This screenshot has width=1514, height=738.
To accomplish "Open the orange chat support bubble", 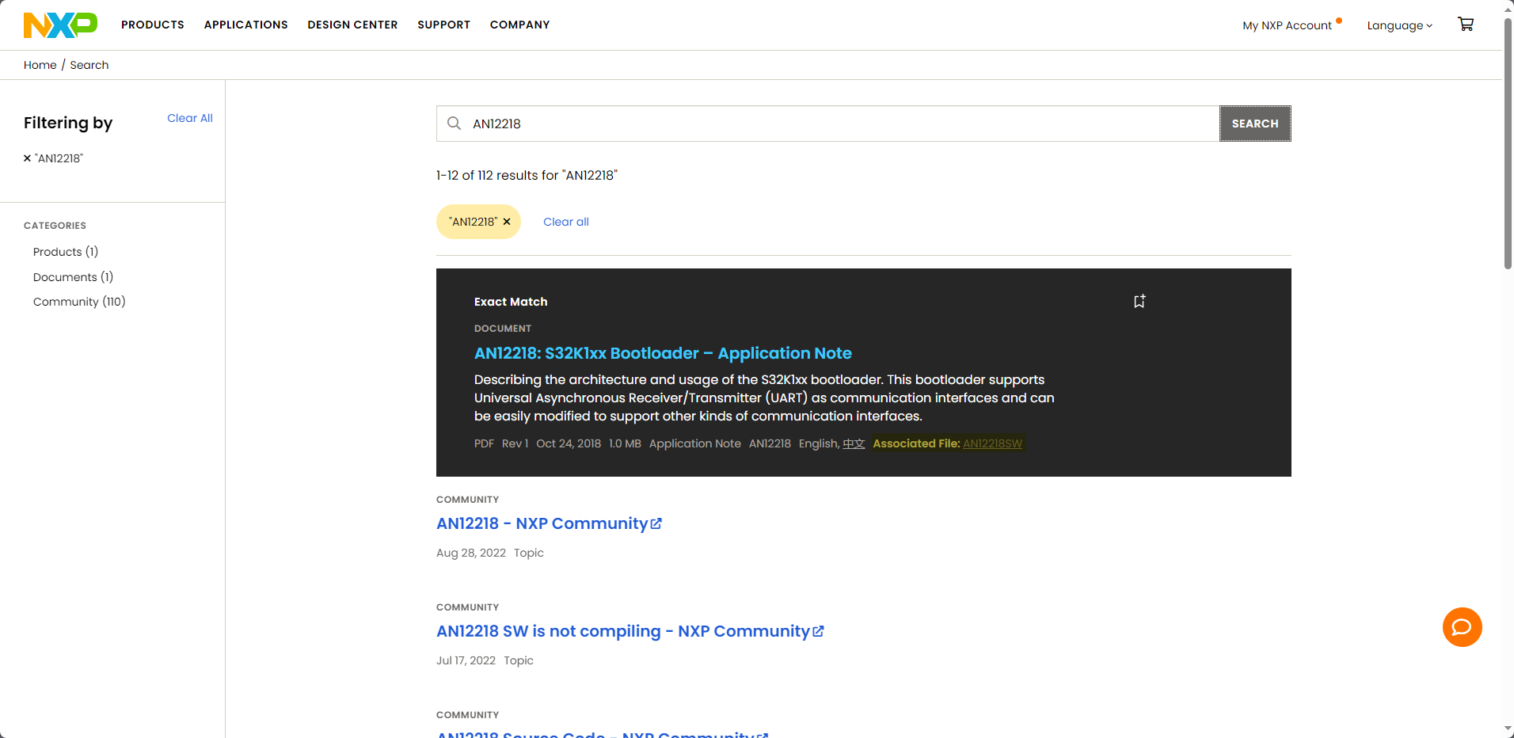I will (x=1462, y=627).
